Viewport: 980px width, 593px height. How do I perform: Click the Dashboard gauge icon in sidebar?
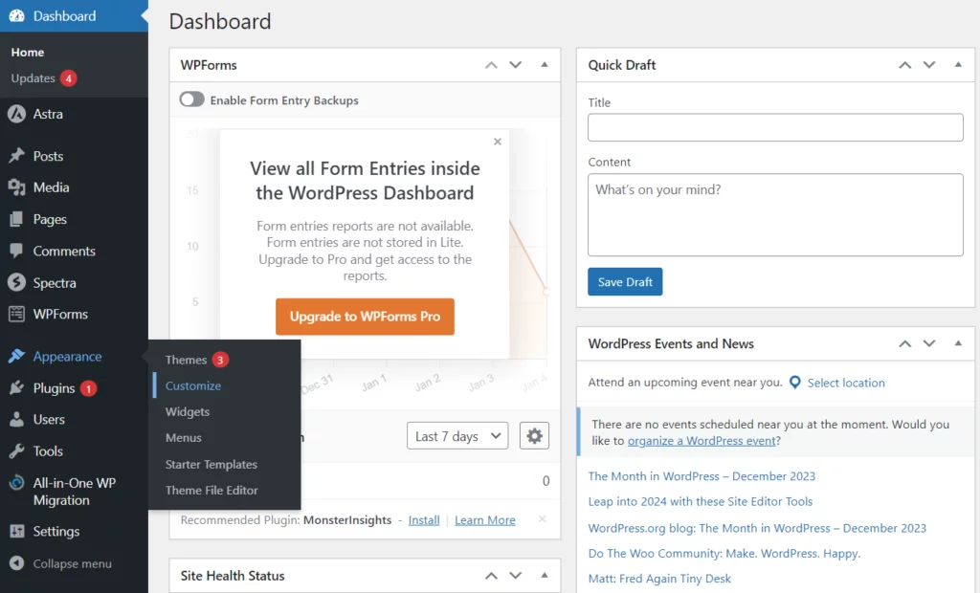[17, 15]
